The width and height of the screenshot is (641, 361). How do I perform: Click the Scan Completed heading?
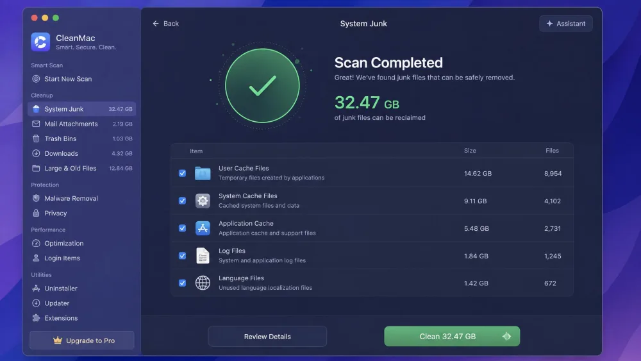point(388,63)
